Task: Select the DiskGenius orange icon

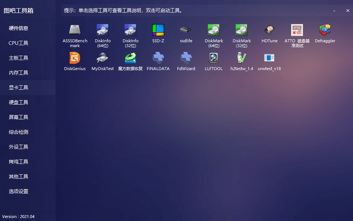Action: click(75, 58)
